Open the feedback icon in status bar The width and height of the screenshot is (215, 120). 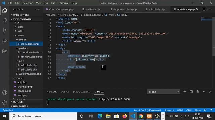205,110
